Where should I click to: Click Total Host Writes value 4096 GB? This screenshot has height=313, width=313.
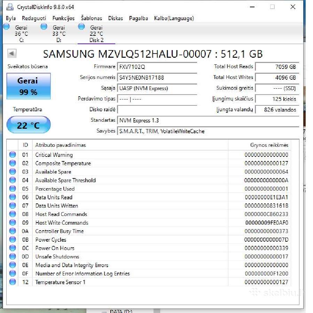coord(277,77)
